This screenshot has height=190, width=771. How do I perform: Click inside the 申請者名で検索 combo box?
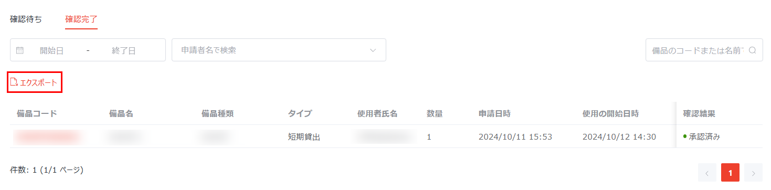[x=279, y=50]
